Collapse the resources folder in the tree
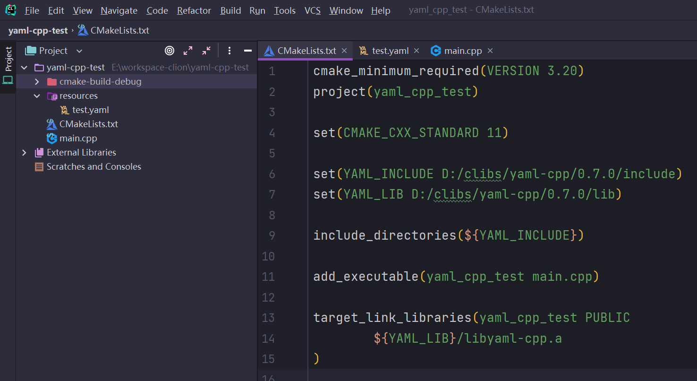 pos(37,95)
